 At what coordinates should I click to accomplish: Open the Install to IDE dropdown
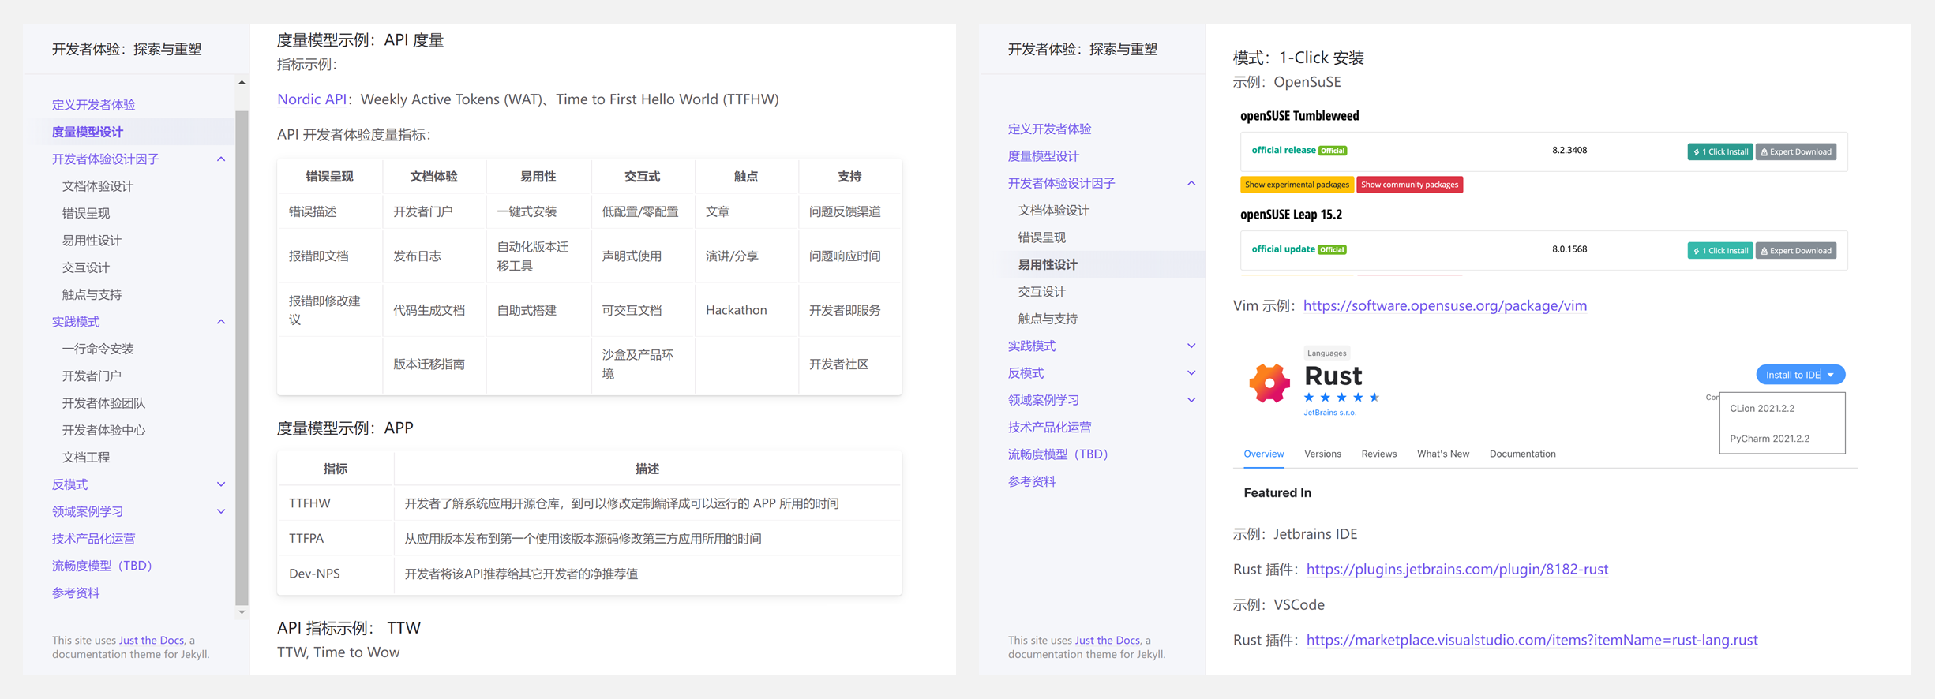coord(1800,375)
